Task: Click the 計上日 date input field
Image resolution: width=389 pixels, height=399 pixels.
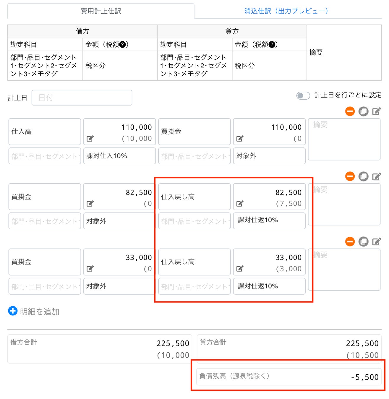Action: point(82,98)
